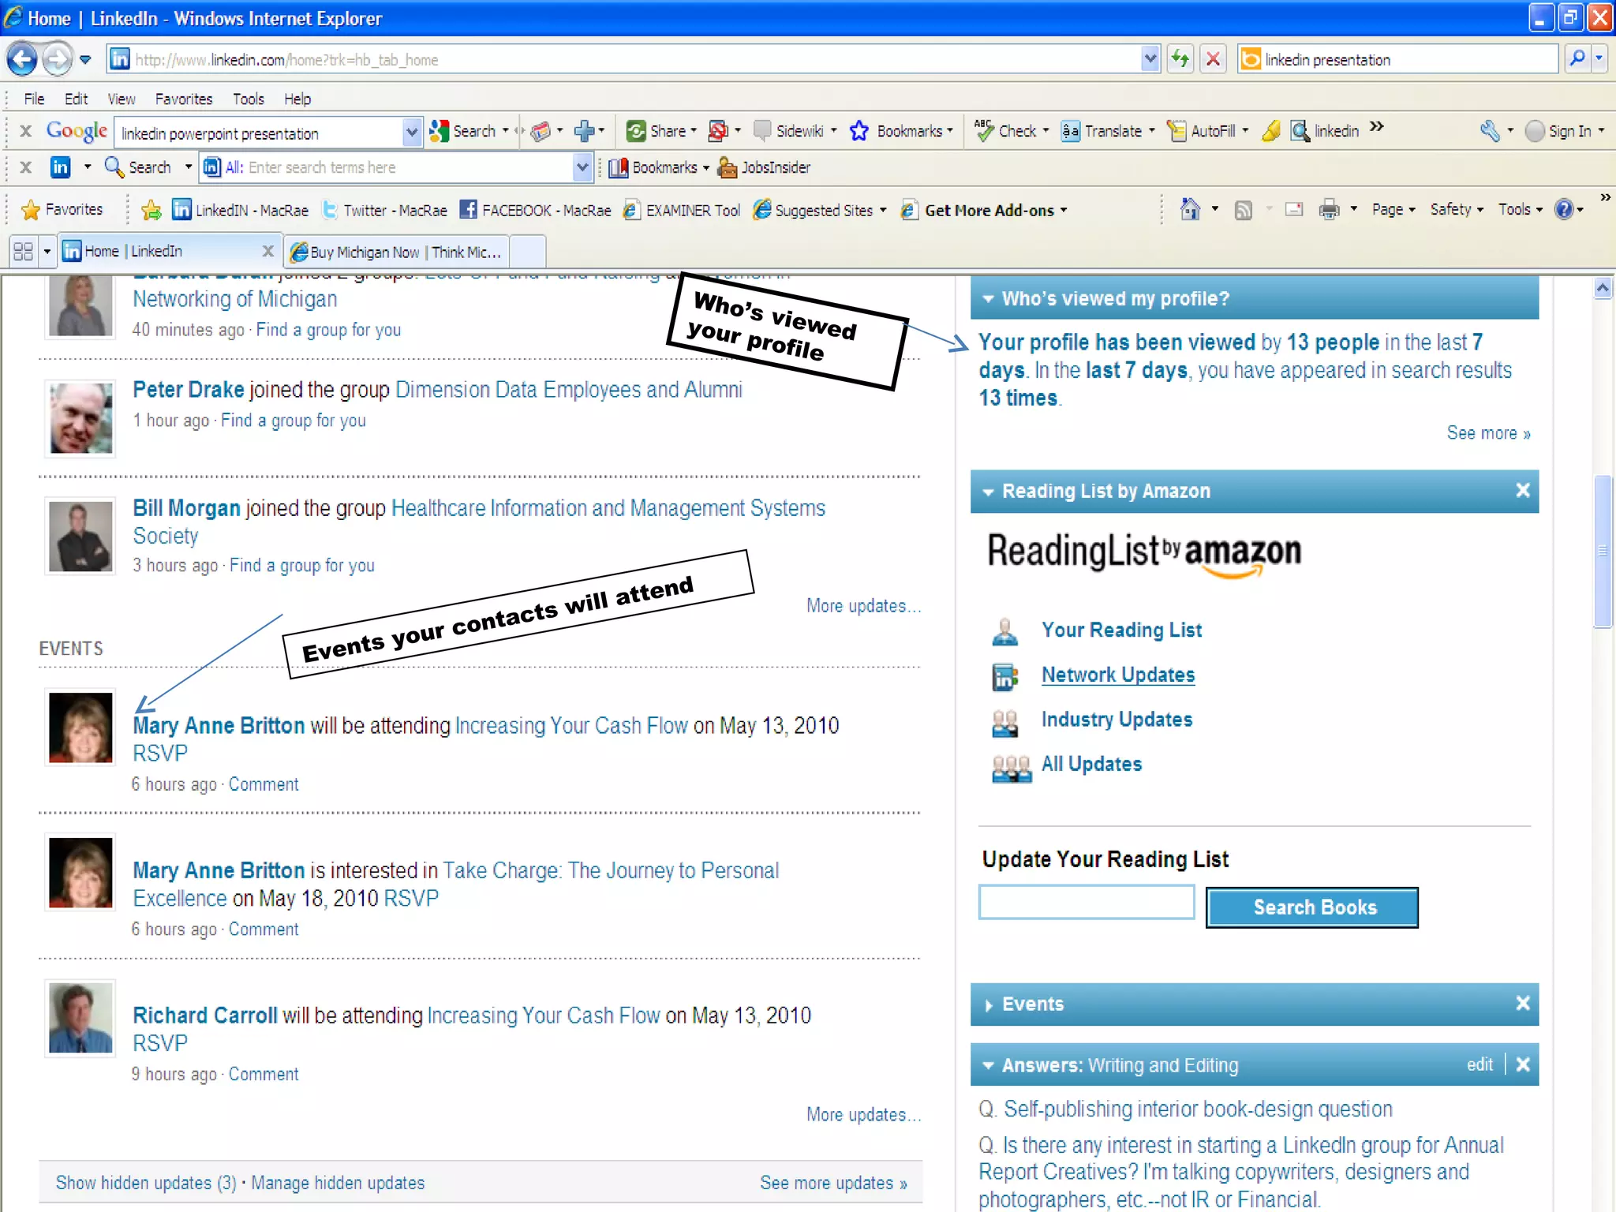Open the Network Updates link
Screen dimensions: 1616x1212
point(1117,675)
